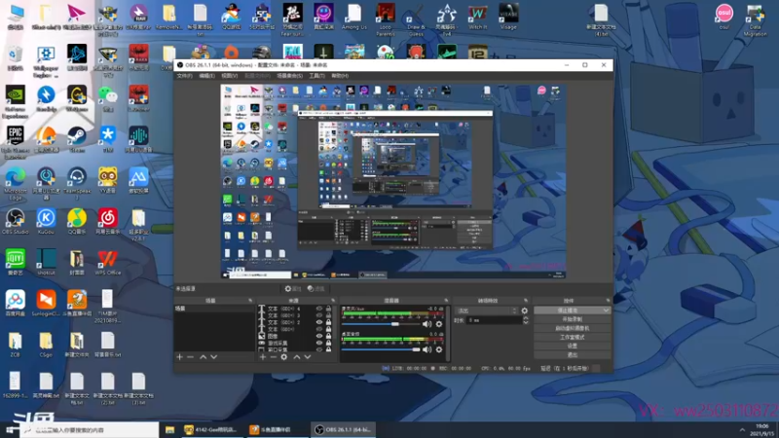Viewport: 779px width, 438px height.
Task: Open the OBS Studio desktop shortcut
Action: 15,222
